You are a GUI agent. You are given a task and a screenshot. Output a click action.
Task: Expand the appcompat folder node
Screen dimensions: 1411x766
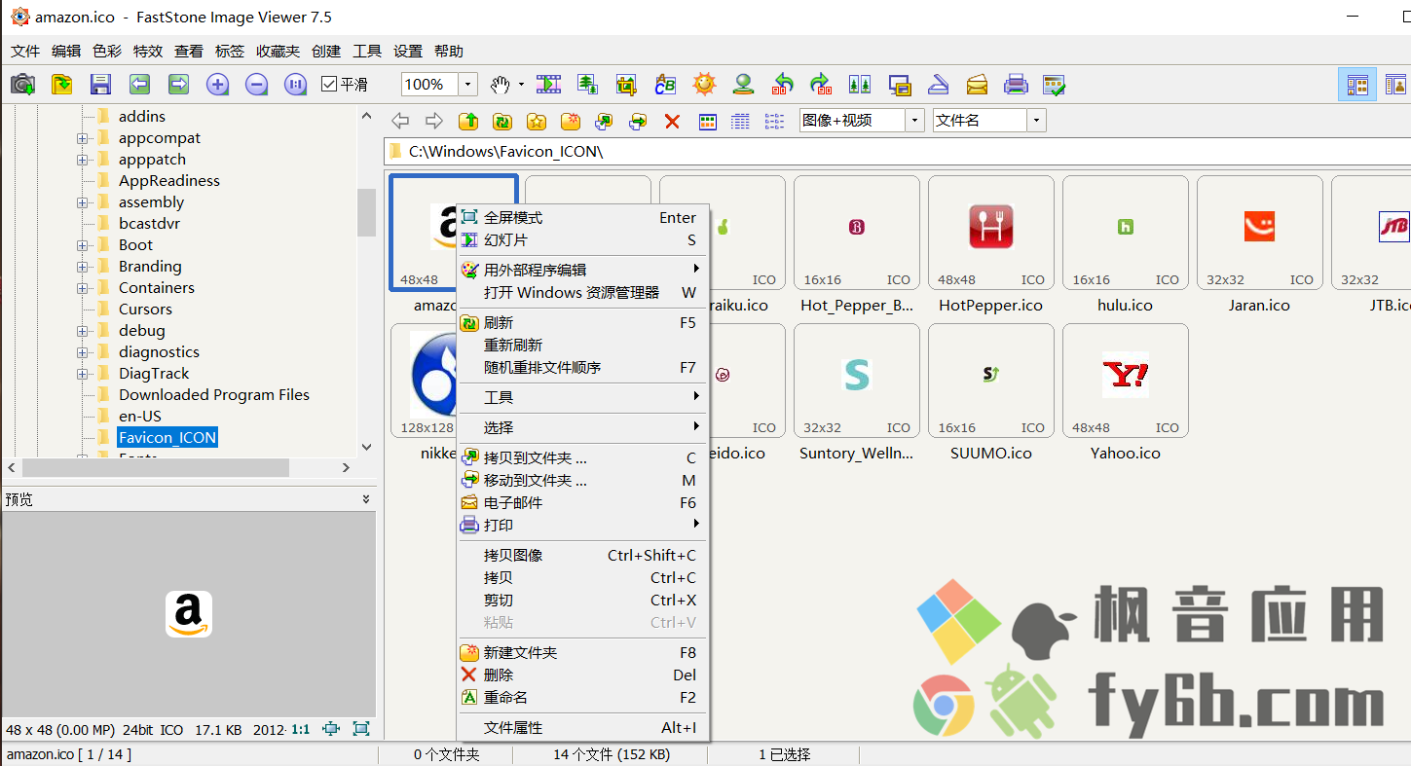[x=83, y=138]
